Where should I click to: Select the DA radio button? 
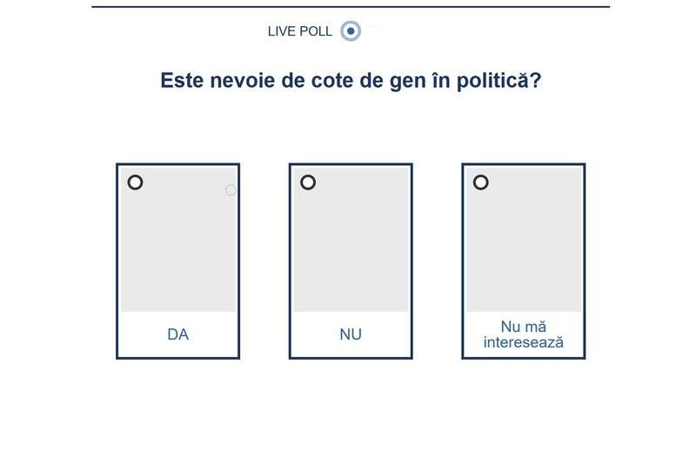point(135,182)
